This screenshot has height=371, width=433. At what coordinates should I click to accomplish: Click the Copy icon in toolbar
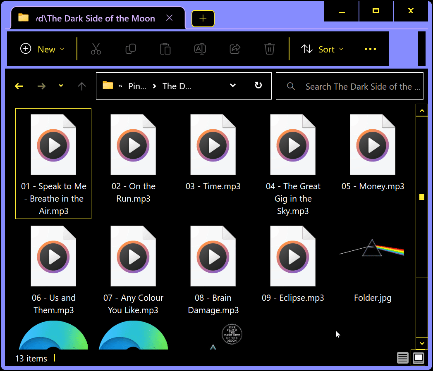(x=131, y=49)
